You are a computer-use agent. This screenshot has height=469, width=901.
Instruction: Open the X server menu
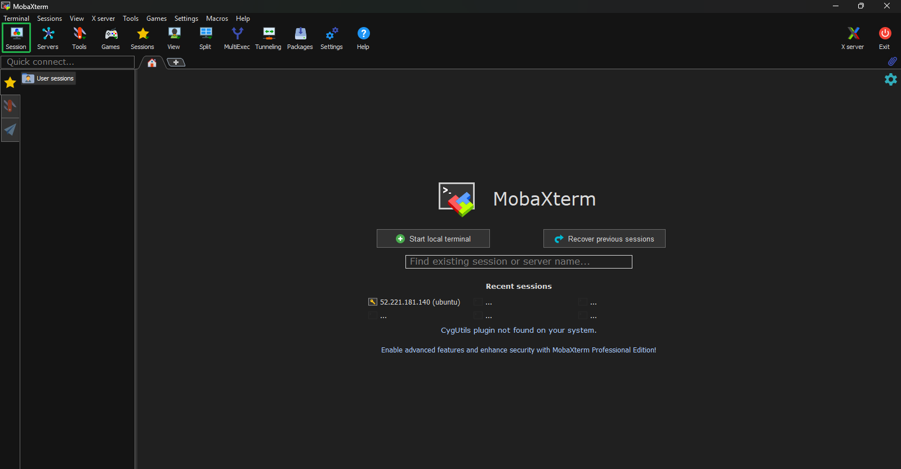click(x=103, y=19)
